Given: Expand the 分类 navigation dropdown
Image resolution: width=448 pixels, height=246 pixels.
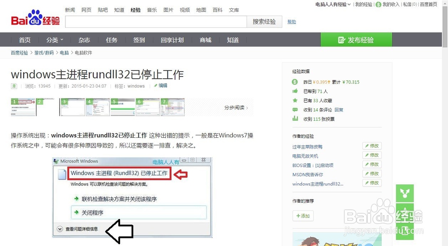Looking at the screenshot, I should (55, 40).
